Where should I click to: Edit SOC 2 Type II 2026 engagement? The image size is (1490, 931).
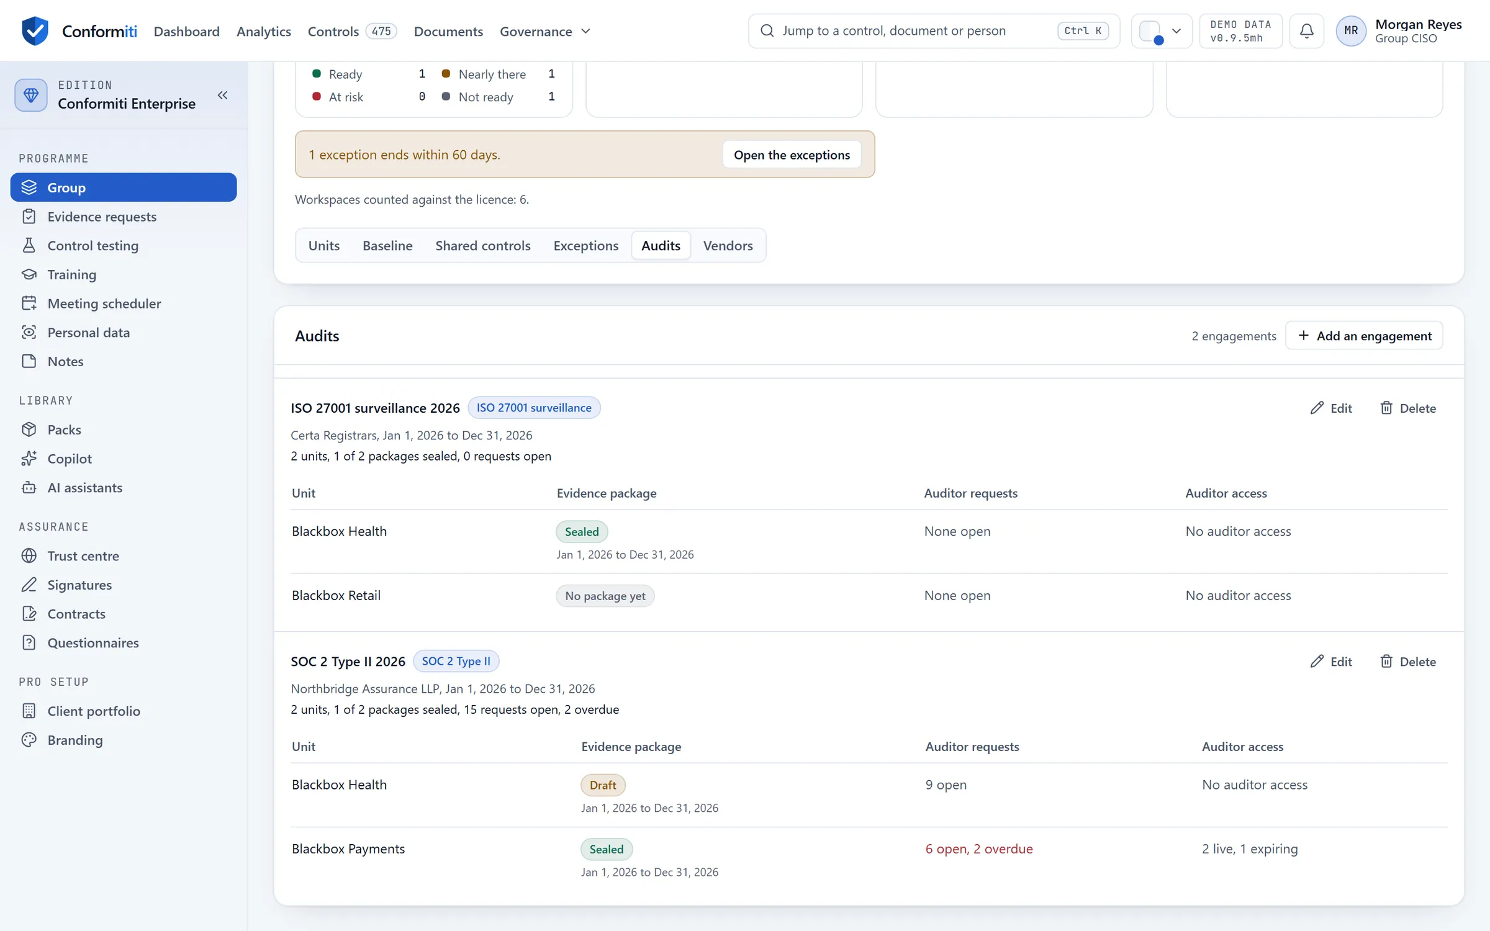(x=1331, y=662)
